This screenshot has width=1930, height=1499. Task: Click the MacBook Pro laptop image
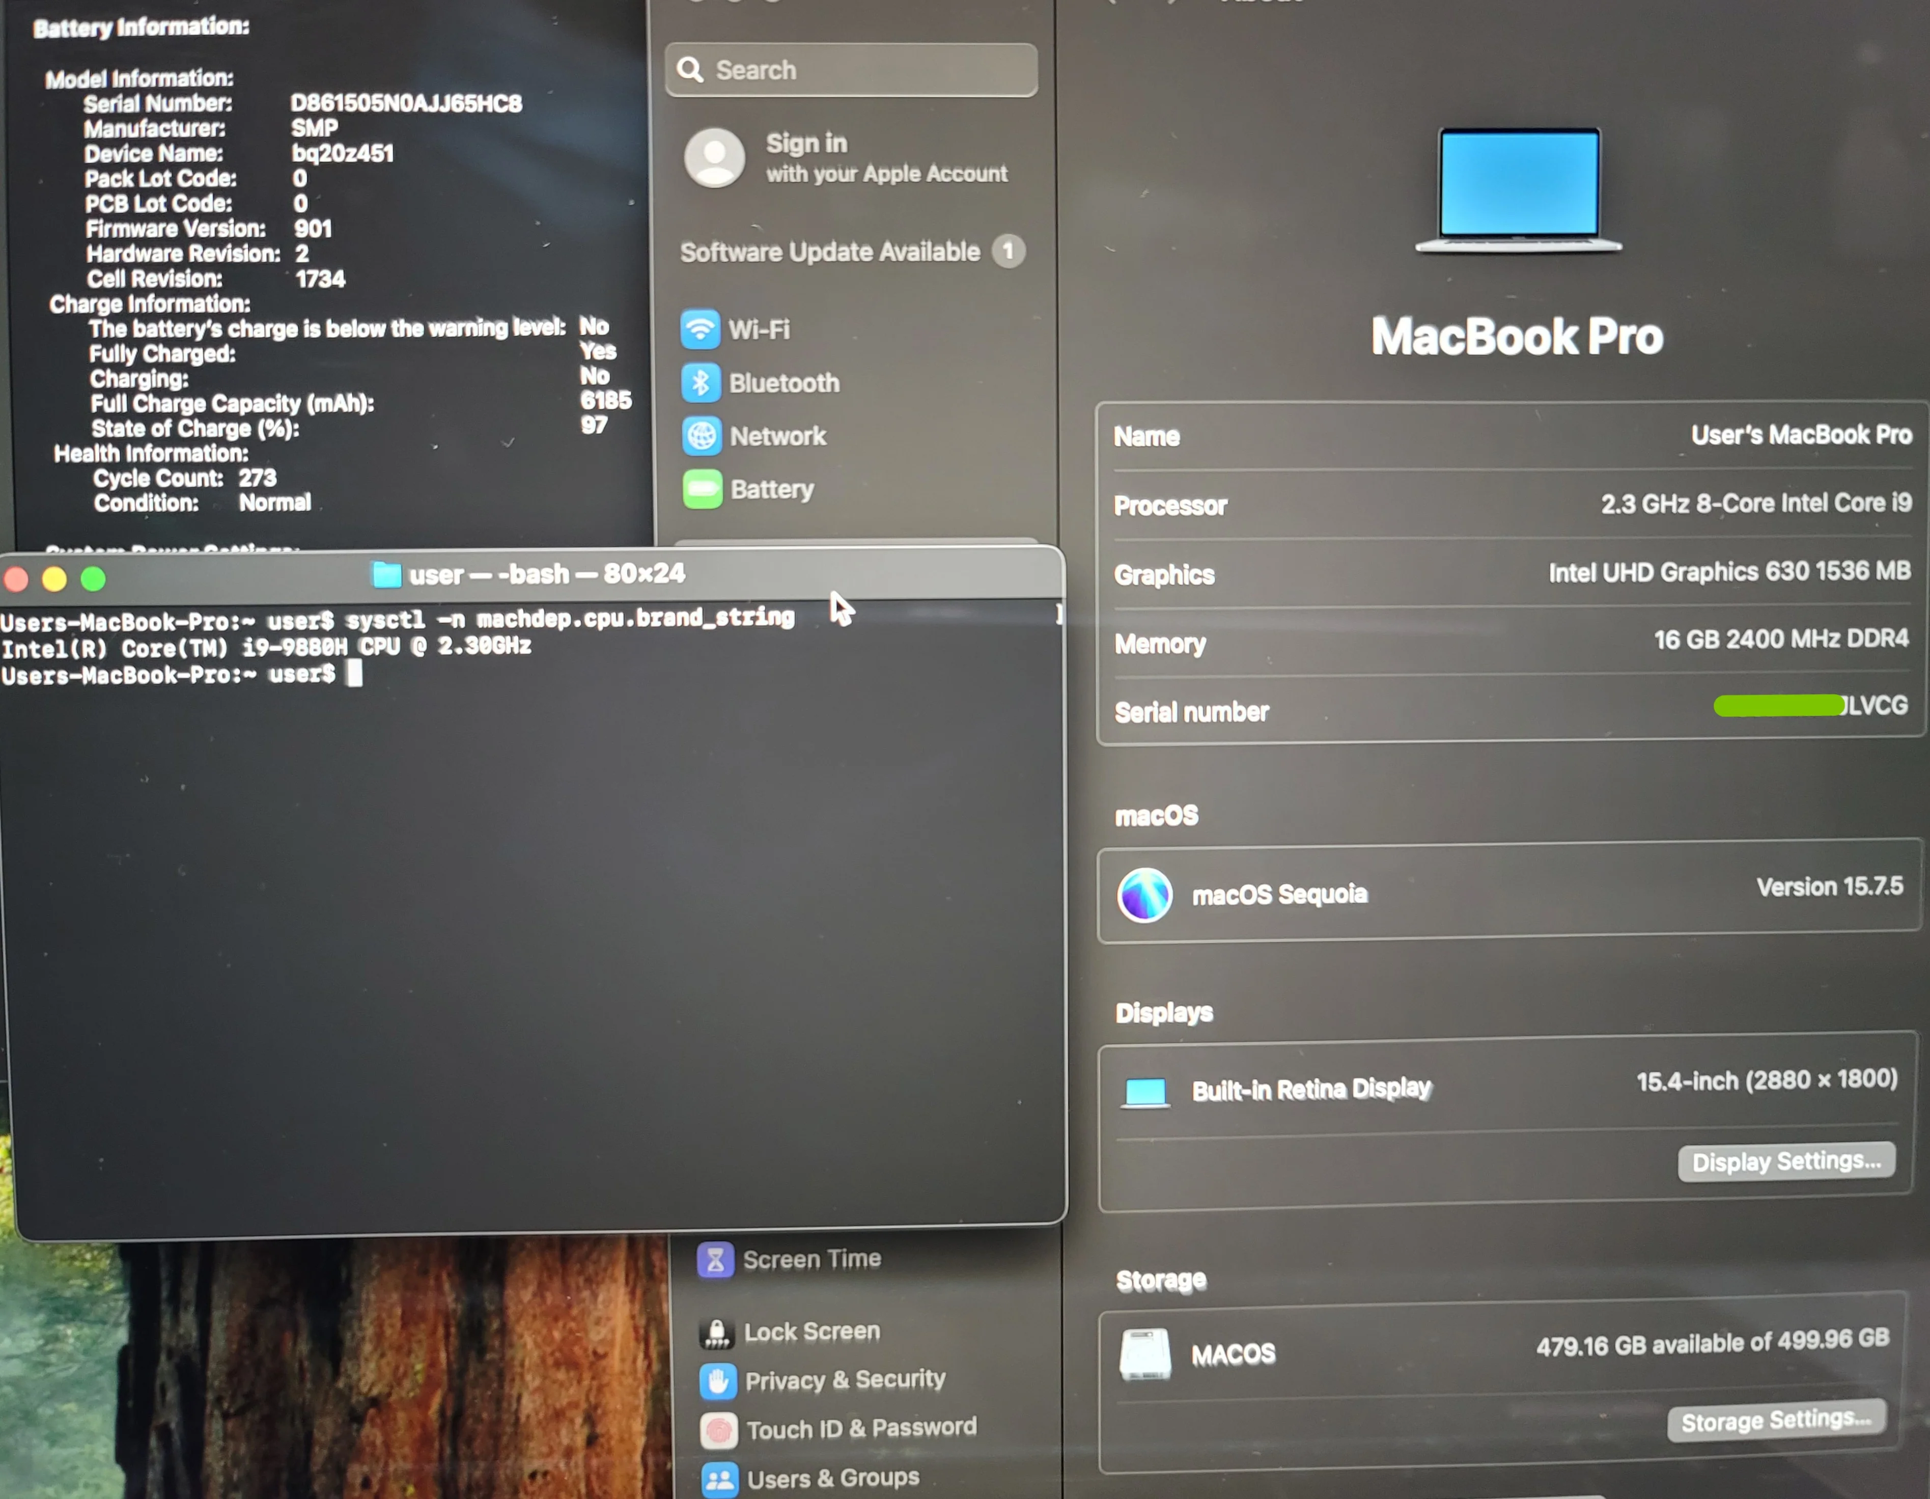pyautogui.click(x=1519, y=190)
